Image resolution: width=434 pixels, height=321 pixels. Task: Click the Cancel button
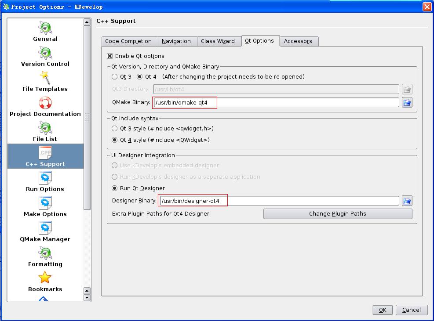click(412, 310)
